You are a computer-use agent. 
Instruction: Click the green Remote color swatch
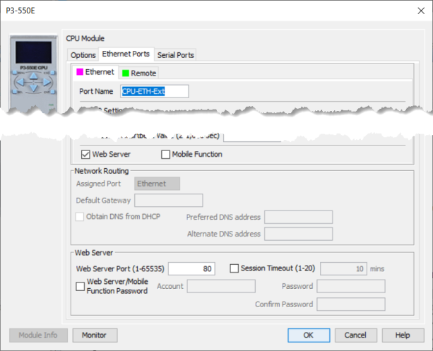[125, 73]
